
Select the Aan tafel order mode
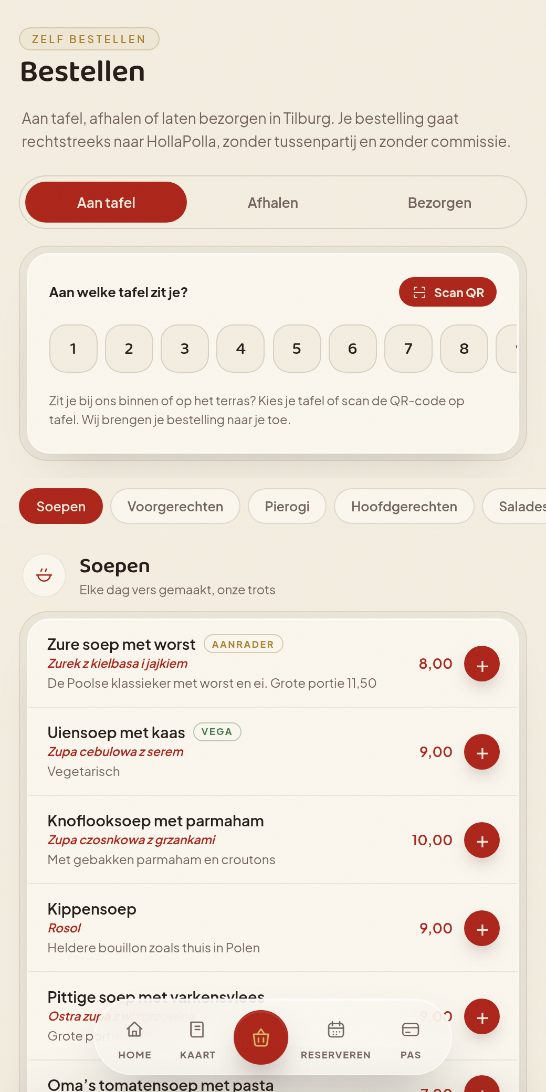pos(106,202)
